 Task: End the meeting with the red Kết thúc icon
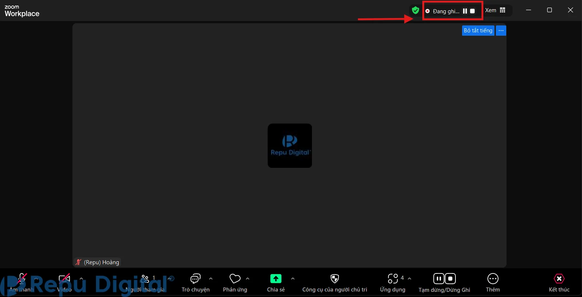559,279
